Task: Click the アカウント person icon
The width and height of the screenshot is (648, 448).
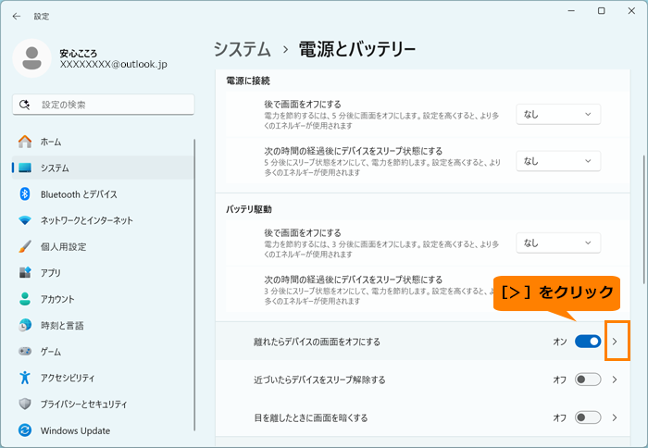Action: [x=25, y=299]
